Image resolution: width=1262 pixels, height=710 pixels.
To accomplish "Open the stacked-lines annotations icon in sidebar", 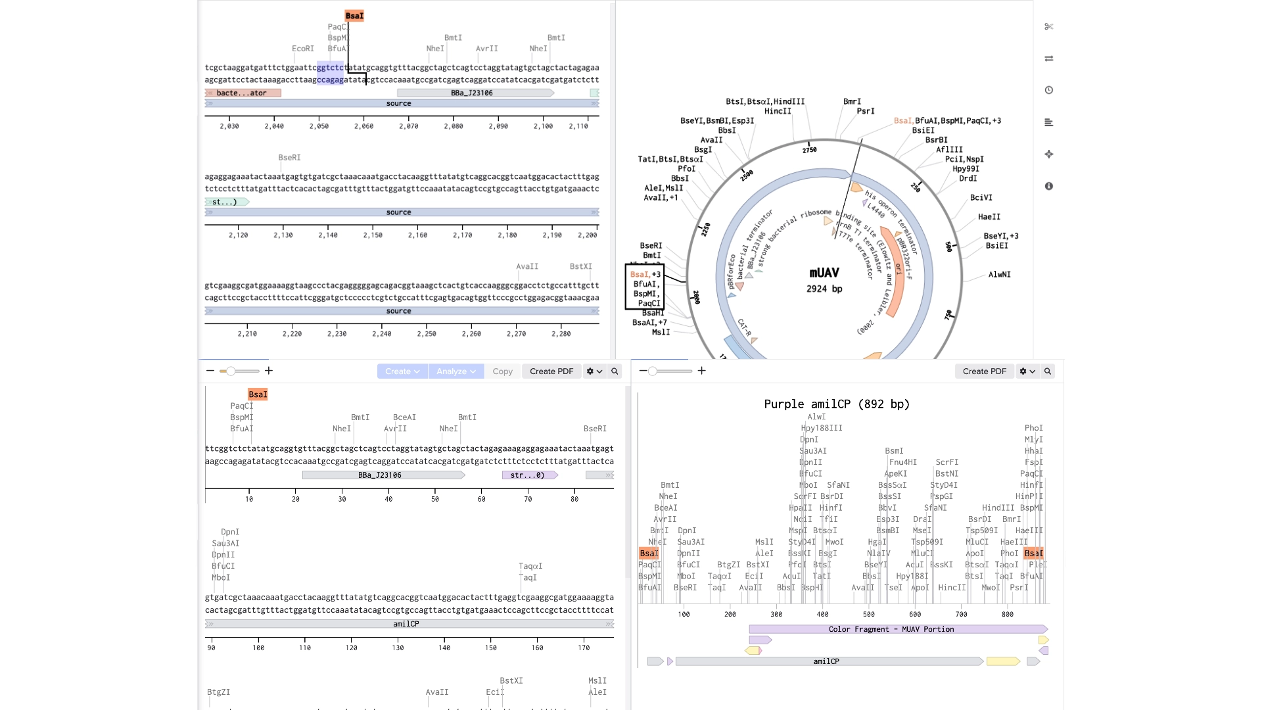I will pos(1048,122).
